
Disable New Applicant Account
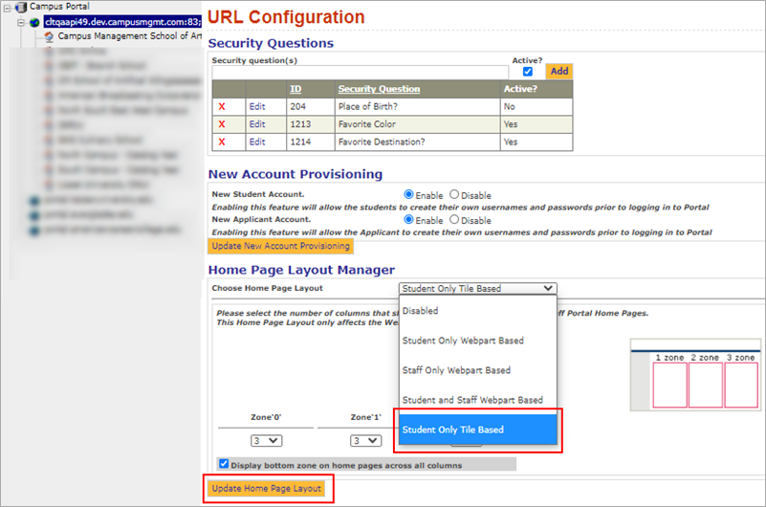point(454,220)
